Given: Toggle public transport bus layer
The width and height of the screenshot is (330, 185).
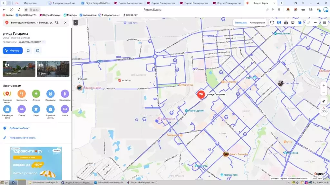Looking at the screenshot, I should [293, 23].
